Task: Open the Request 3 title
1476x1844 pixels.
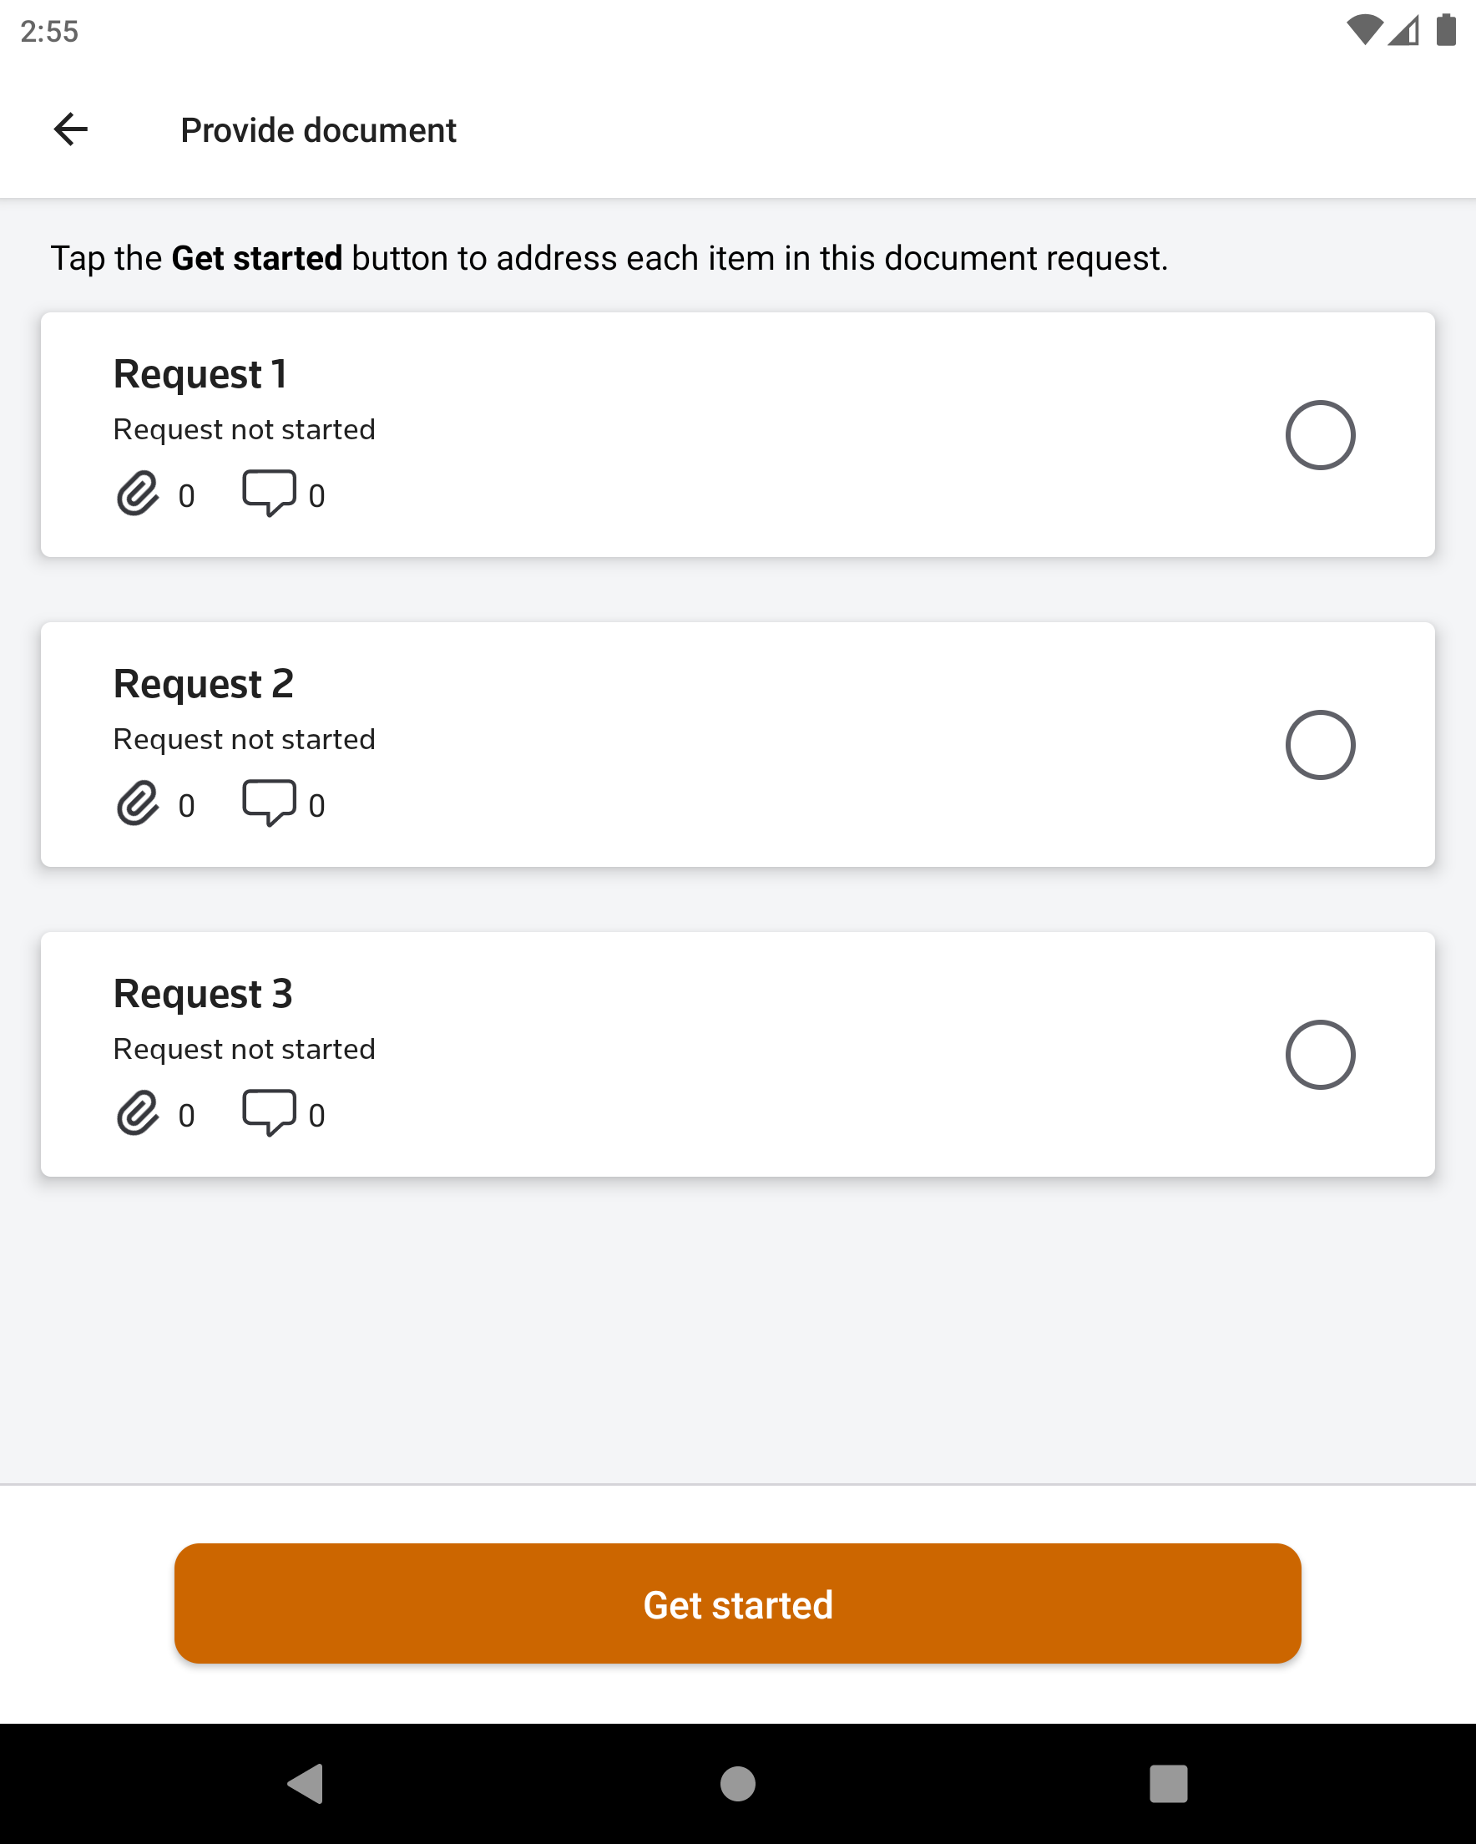Action: pyautogui.click(x=204, y=994)
